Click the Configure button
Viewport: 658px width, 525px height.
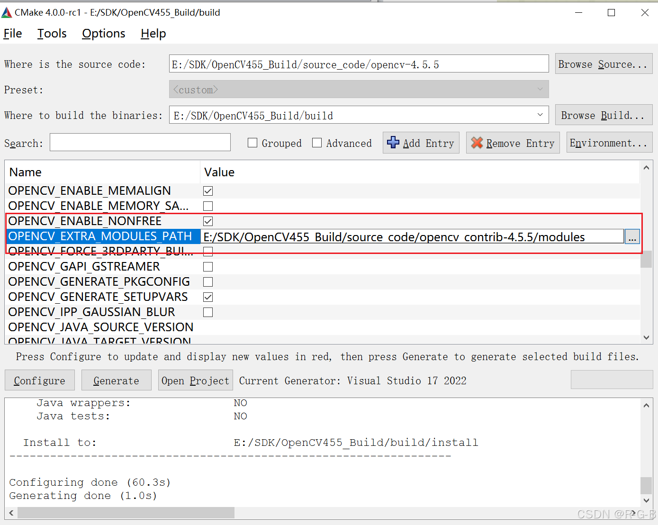click(x=40, y=380)
